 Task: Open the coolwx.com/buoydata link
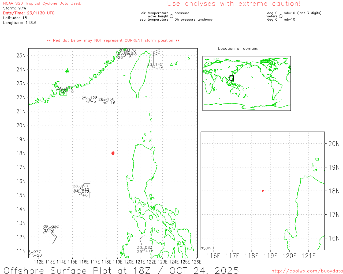tap(307, 271)
